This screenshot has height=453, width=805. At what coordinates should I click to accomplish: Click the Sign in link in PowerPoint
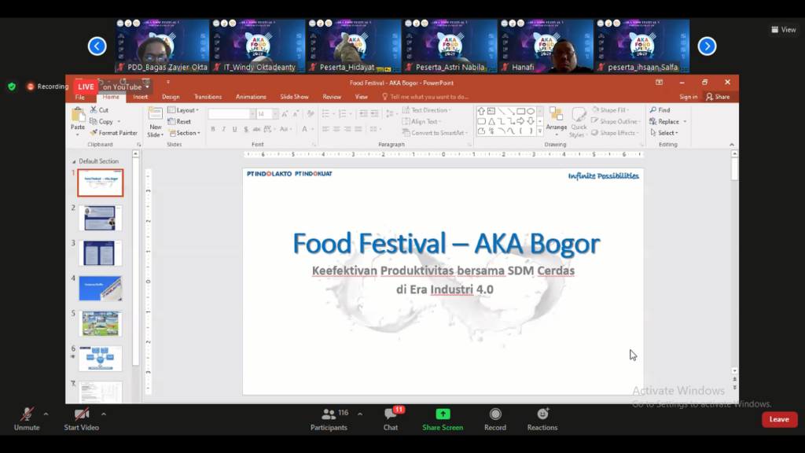pos(688,97)
